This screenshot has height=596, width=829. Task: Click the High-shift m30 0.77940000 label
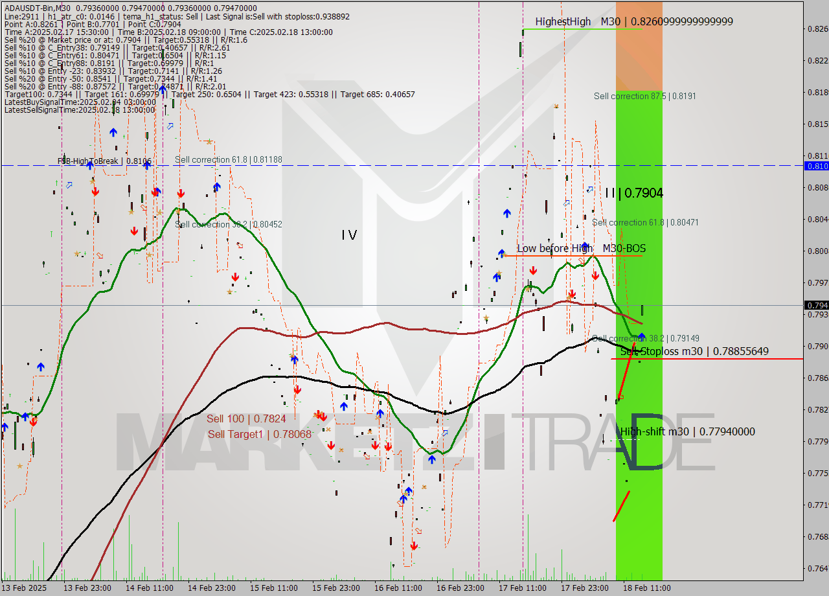(687, 431)
